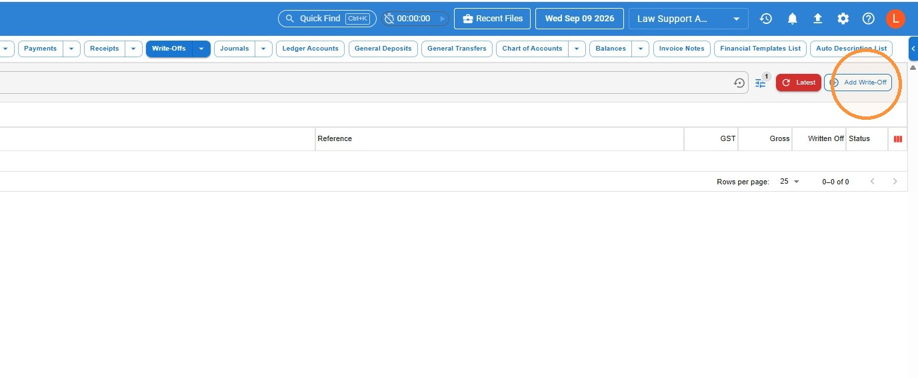Switch to Receipts tab
This screenshot has height=378, width=918.
(105, 49)
